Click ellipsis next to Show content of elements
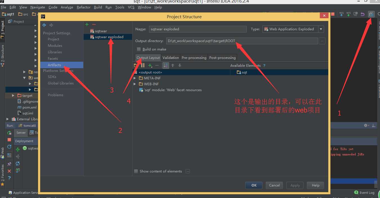This screenshot has height=198, width=380. (188, 171)
